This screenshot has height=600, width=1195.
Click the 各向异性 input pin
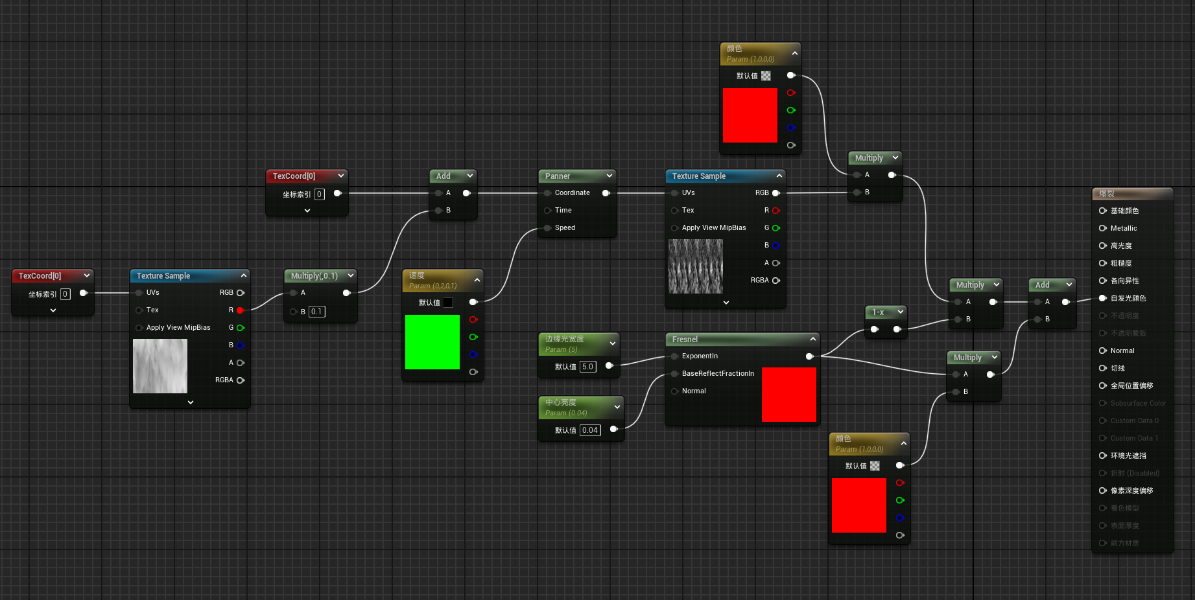pos(1102,281)
